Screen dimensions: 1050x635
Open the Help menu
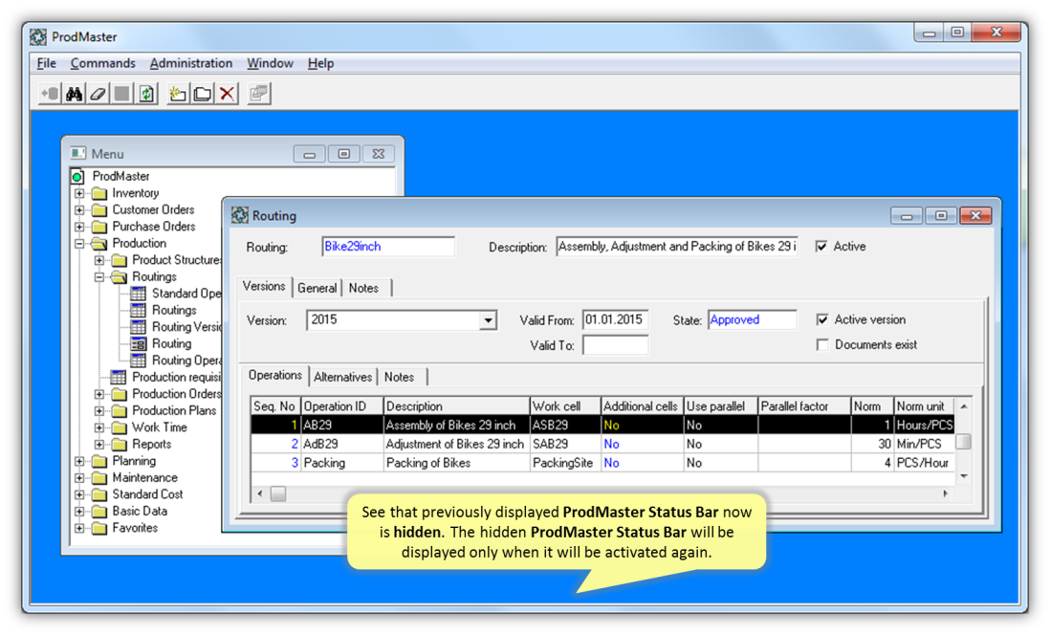click(320, 63)
